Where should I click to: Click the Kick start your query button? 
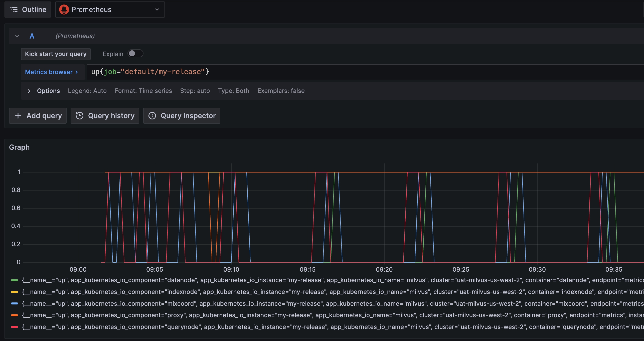[56, 54]
